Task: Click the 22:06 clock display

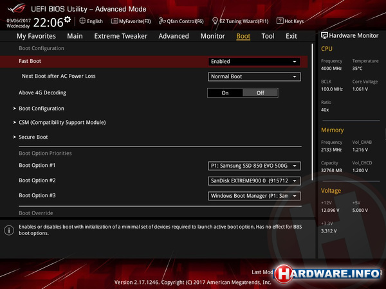Action: (x=48, y=22)
